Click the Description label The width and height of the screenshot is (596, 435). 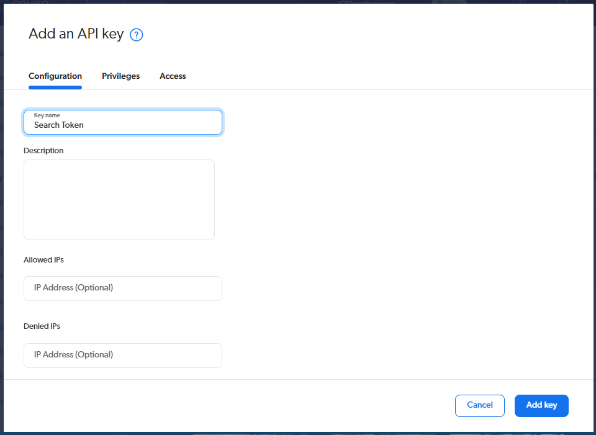point(43,150)
